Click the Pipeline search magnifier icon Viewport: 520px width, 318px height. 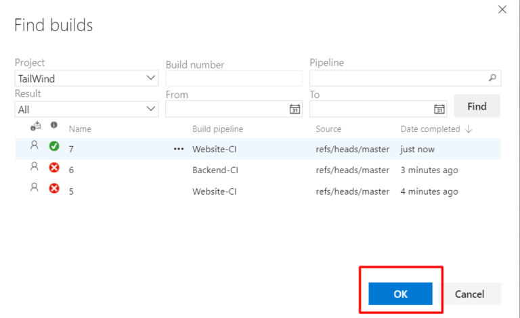pos(492,78)
